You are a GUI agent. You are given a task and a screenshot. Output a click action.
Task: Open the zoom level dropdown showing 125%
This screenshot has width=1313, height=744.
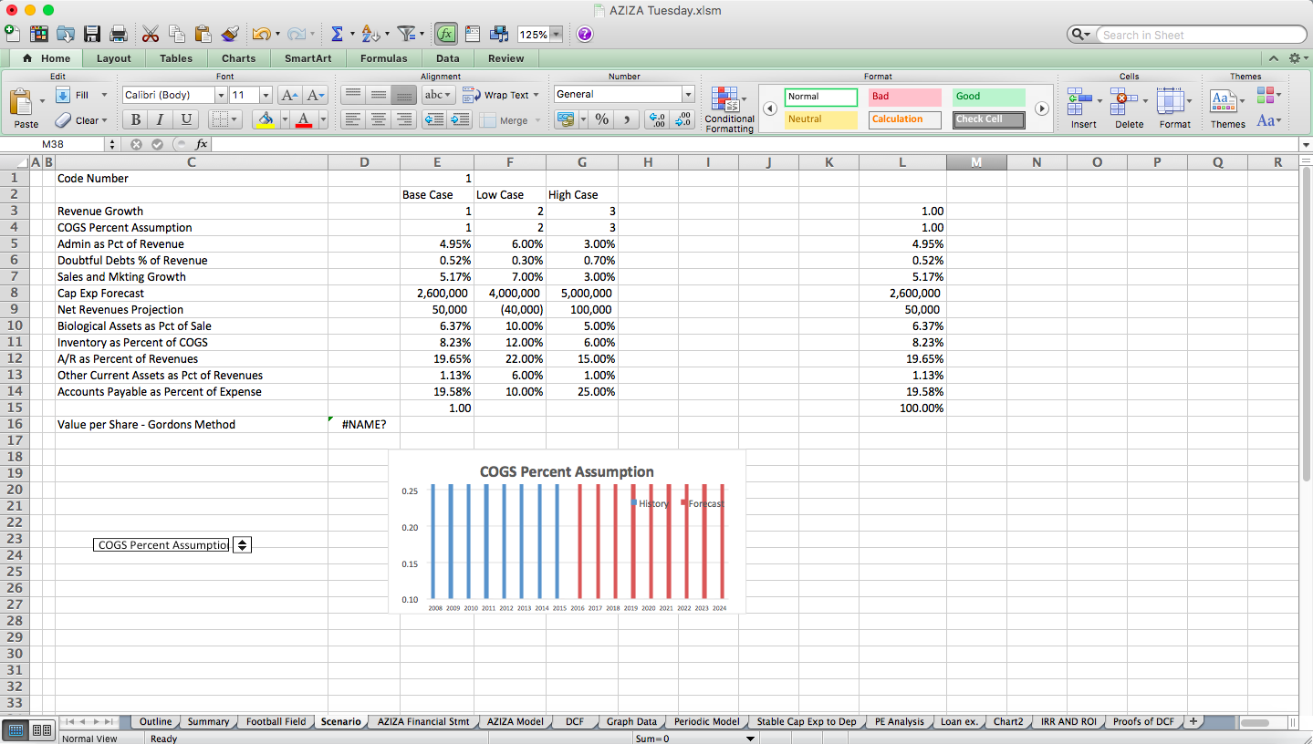click(539, 34)
